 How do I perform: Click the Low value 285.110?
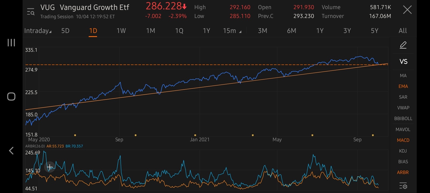tap(240, 16)
